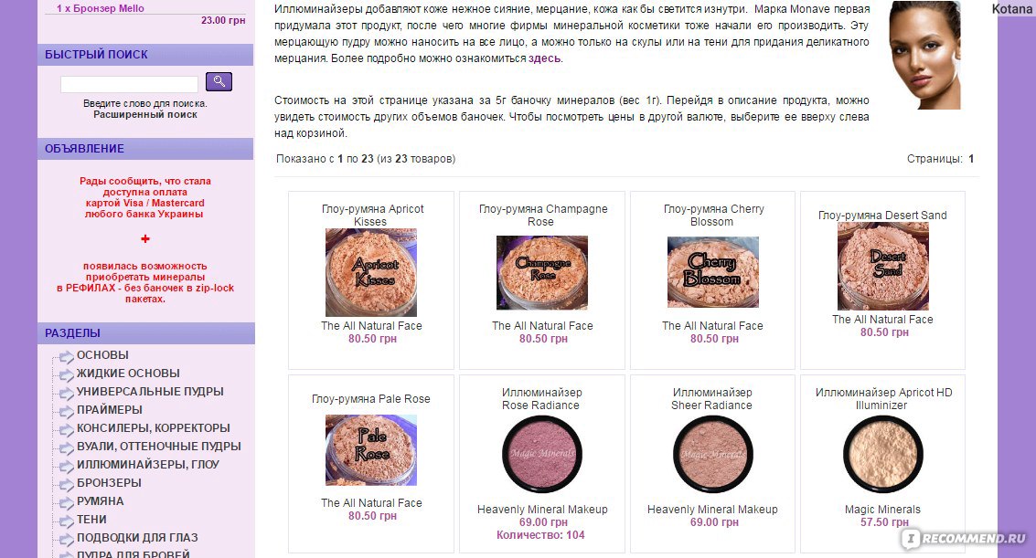Open Иллюминайзер Sheer Radiance title link
This screenshot has height=558, width=1036.
(x=712, y=399)
